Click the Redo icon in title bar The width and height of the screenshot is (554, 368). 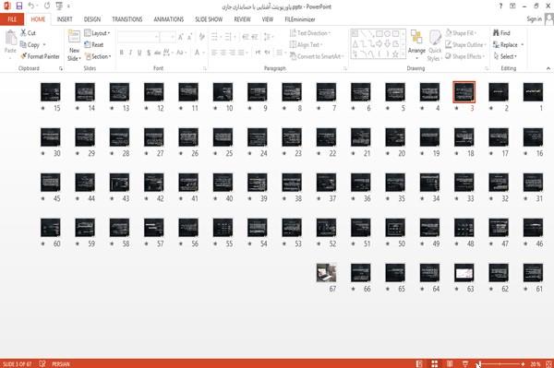[47, 6]
